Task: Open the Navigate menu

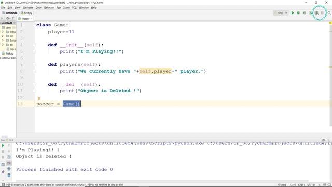Action: 28,8
